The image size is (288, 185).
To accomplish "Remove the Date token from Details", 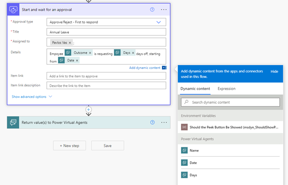I will click(77, 60).
